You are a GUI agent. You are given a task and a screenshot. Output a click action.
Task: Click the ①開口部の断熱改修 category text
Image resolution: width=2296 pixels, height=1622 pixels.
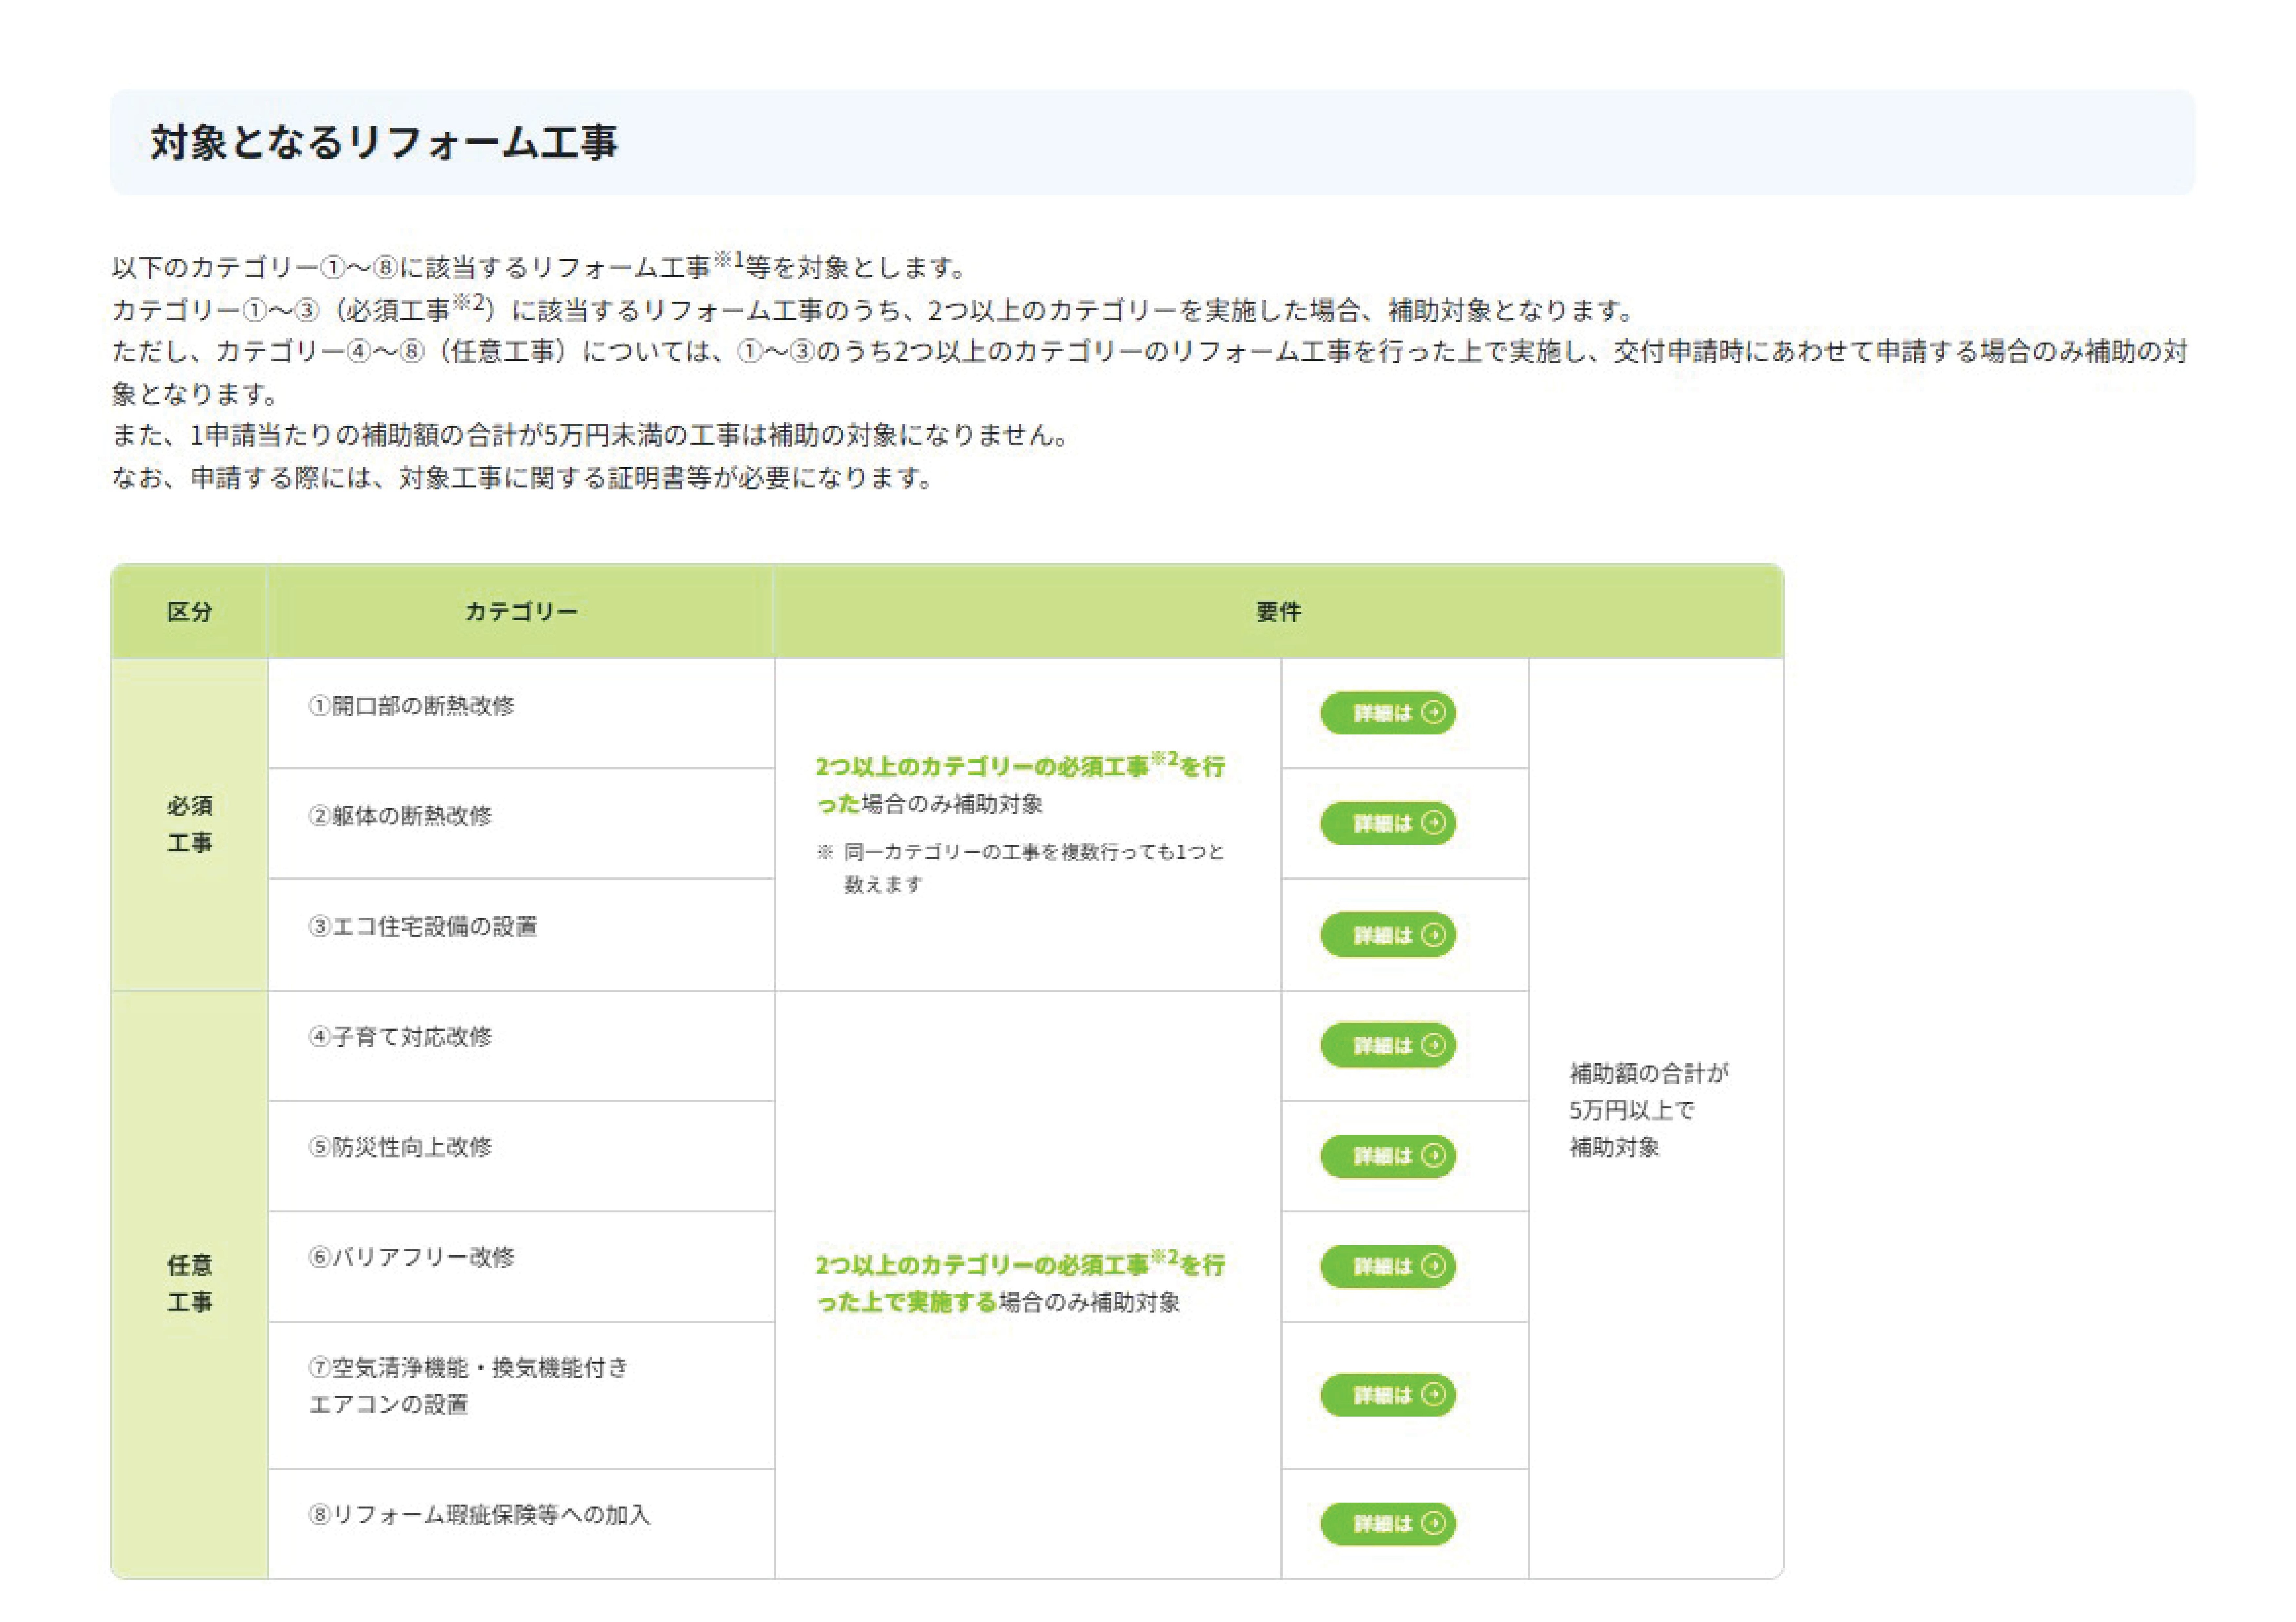click(411, 706)
